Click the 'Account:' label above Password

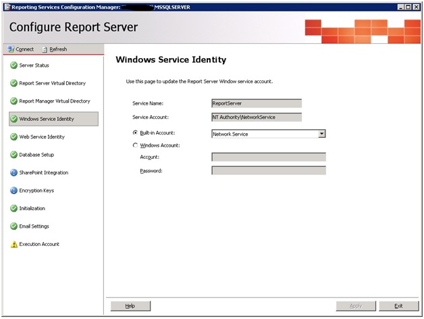pos(149,157)
